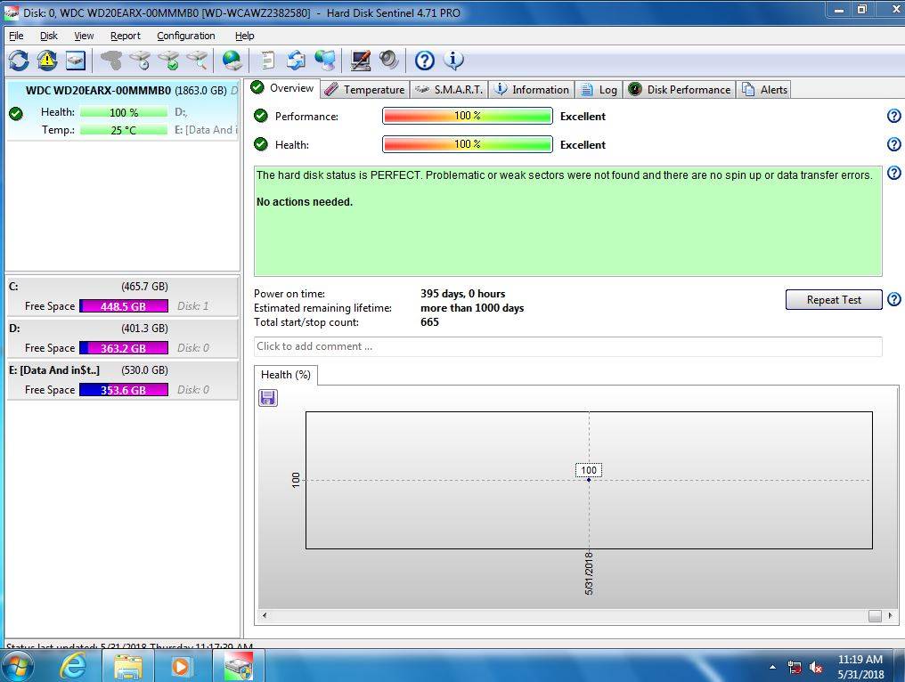
Task: Click the speaker sound toolbar icon
Action: tap(389, 60)
